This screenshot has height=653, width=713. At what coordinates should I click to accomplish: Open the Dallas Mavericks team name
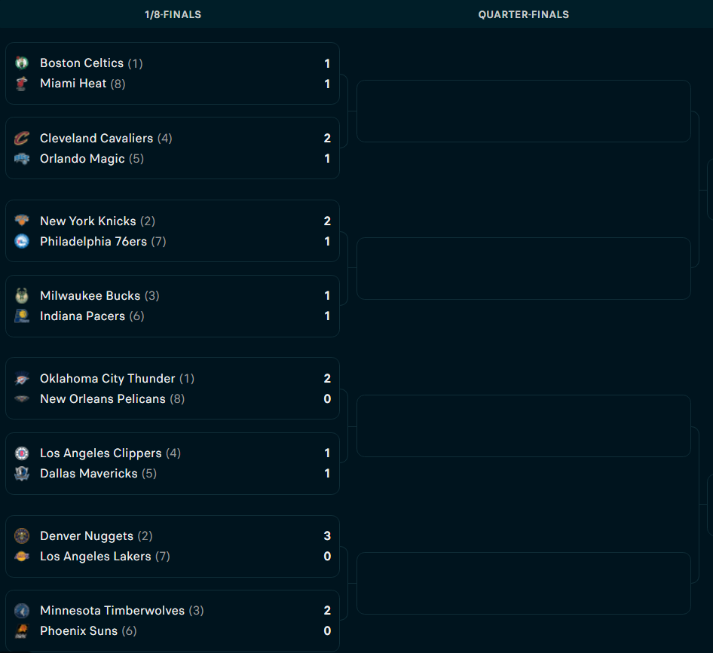89,474
